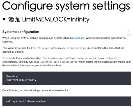Click the override.conf file path
The height and width of the screenshot is (108, 133).
(80, 58)
